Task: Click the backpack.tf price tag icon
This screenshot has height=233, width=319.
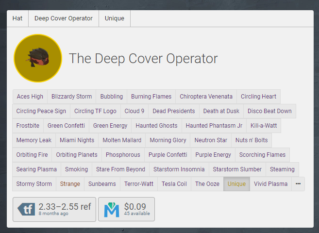Action: (26, 209)
